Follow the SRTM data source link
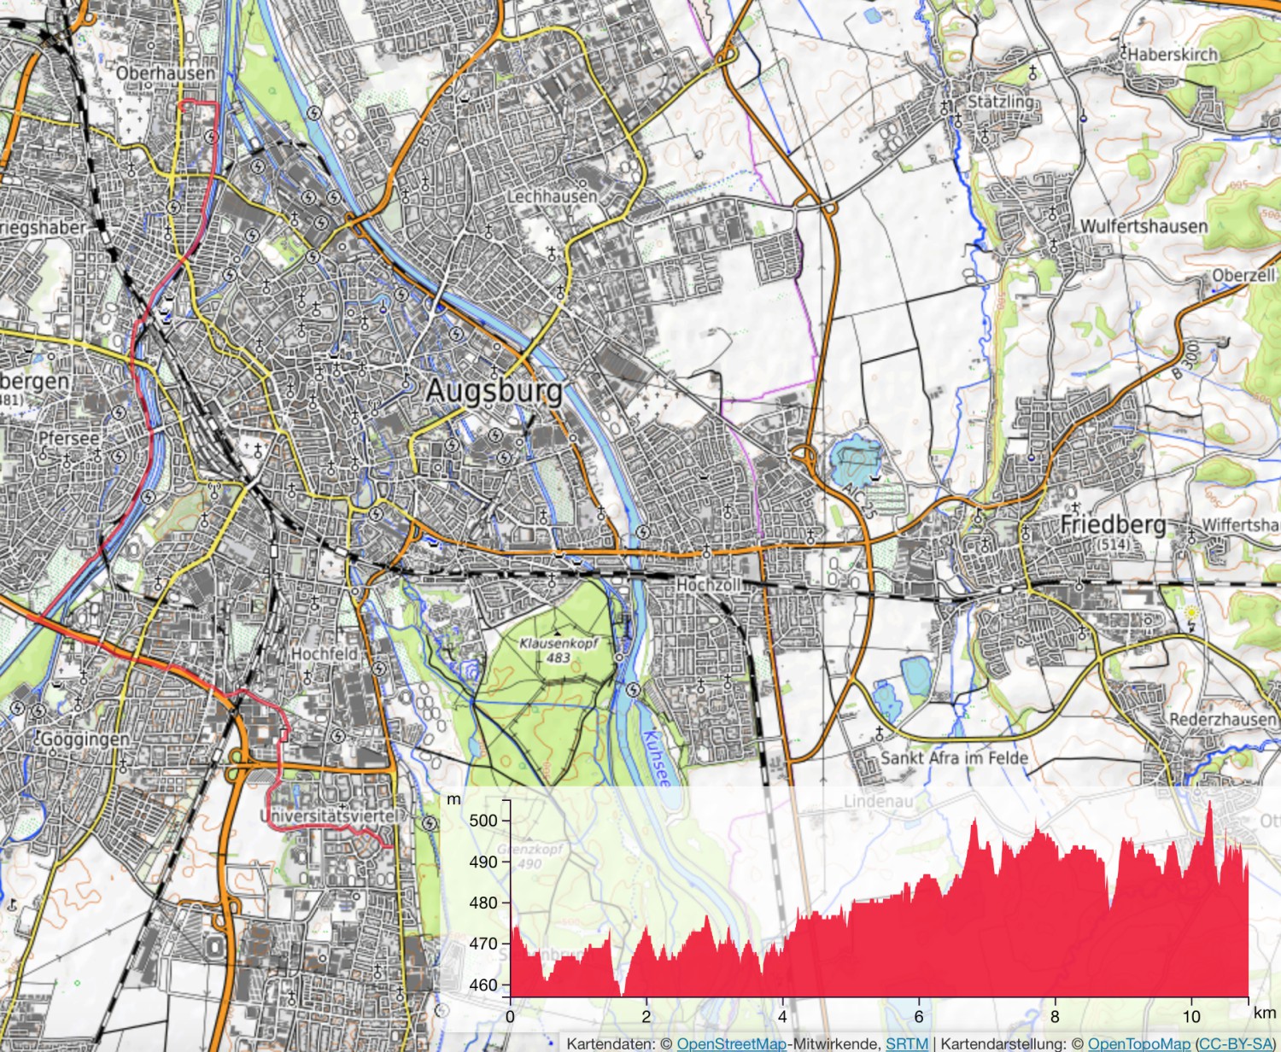The height and width of the screenshot is (1052, 1281). point(905,1043)
